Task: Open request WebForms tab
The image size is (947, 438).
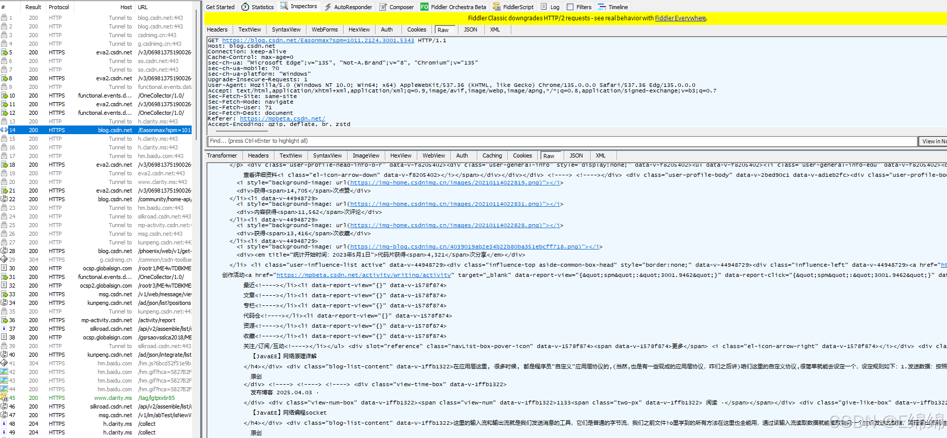Action: pyautogui.click(x=324, y=29)
